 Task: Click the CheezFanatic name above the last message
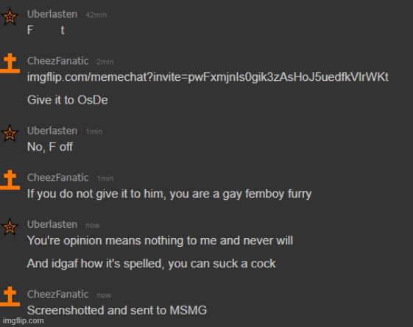[x=58, y=295]
